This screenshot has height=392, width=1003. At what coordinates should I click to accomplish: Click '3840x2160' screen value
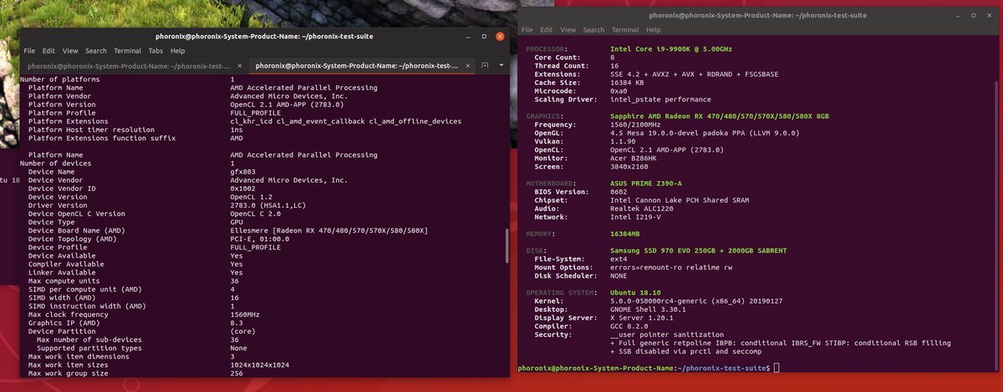(629, 166)
